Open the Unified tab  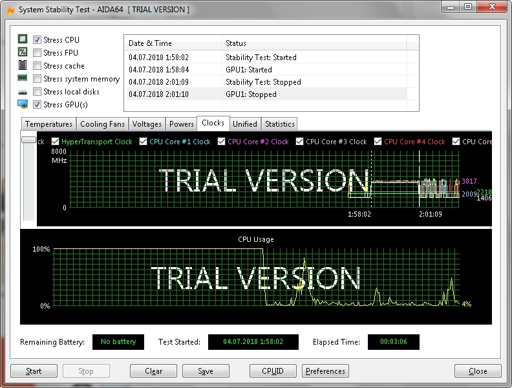tap(245, 124)
